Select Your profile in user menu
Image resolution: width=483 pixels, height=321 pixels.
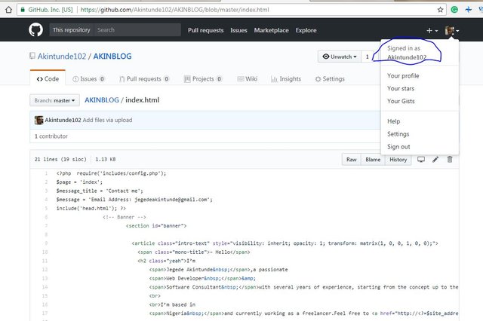pos(403,75)
